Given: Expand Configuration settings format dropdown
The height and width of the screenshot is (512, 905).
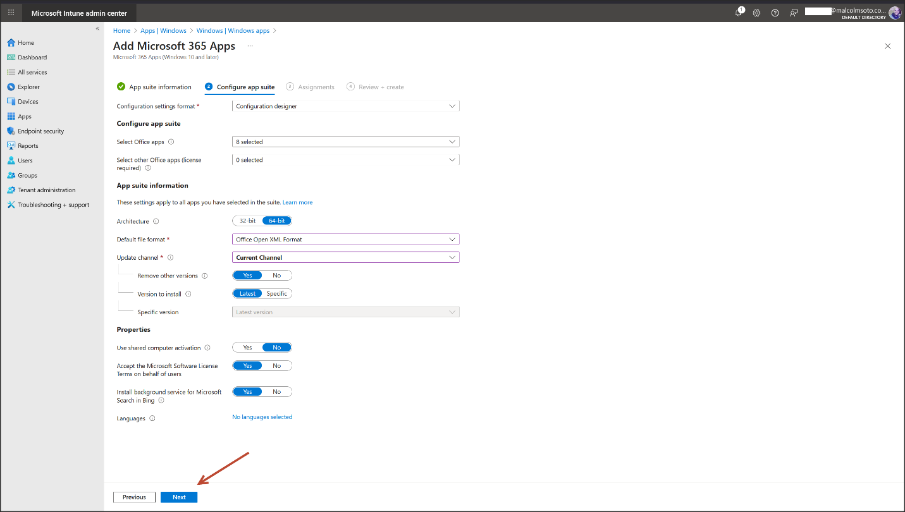Looking at the screenshot, I should pyautogui.click(x=345, y=106).
